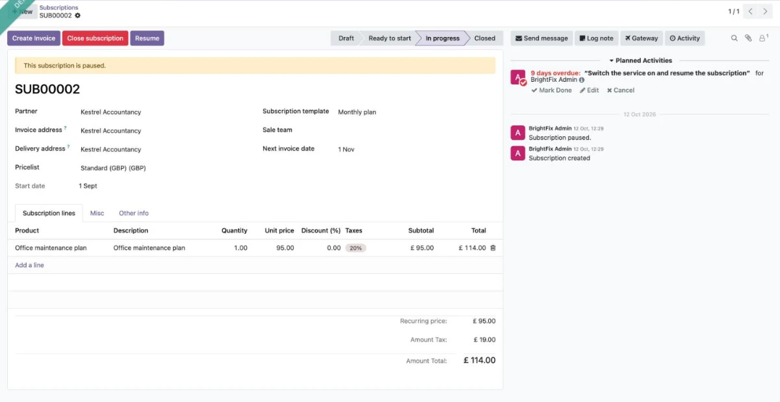
Task: Click the red Close subscription button
Action: pyautogui.click(x=95, y=38)
